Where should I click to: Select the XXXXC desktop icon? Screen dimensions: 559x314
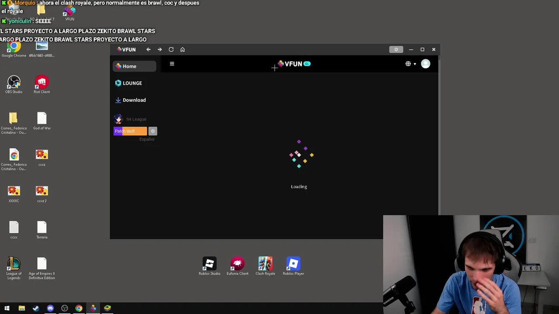point(14,194)
